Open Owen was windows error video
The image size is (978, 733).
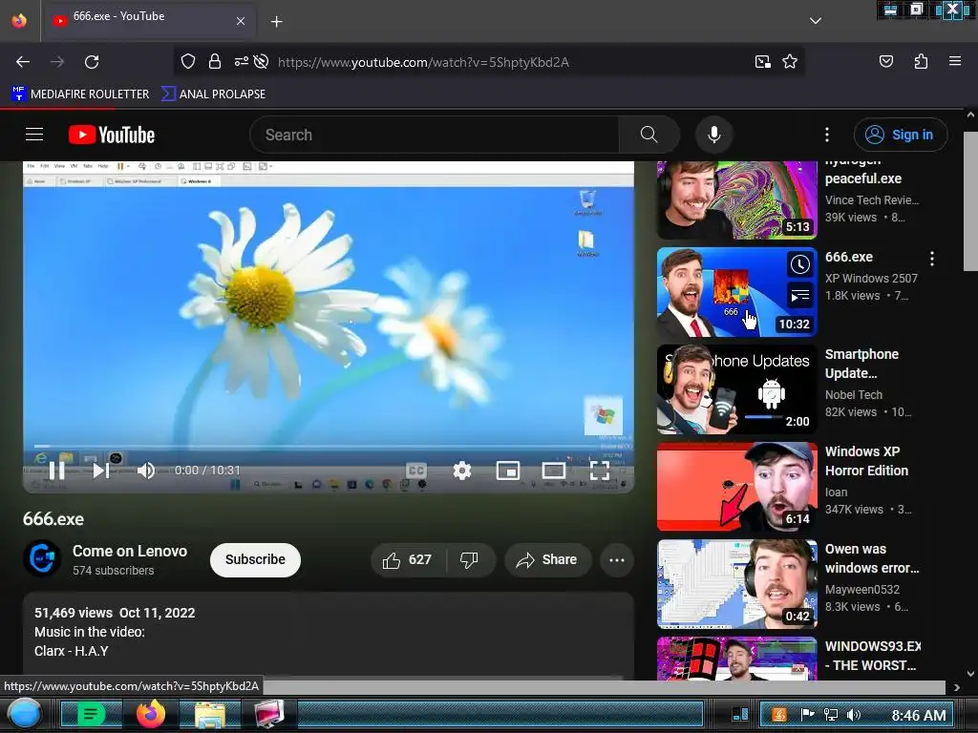pyautogui.click(x=736, y=583)
